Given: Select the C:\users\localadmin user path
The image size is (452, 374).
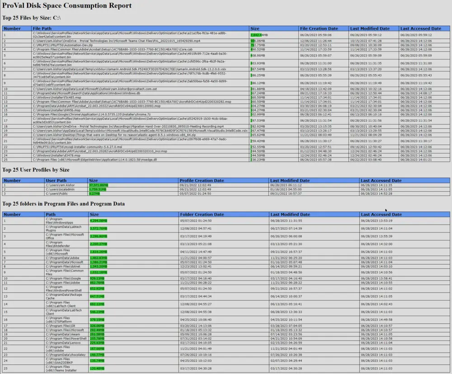Looking at the screenshot, I should coord(60,189).
